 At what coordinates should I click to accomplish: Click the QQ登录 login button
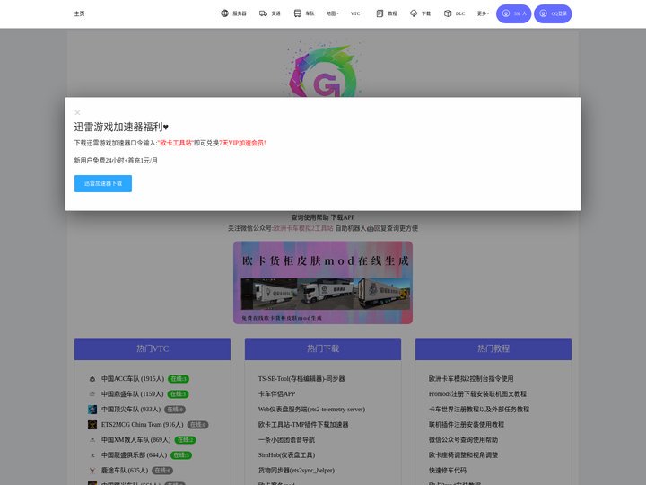pos(553,13)
